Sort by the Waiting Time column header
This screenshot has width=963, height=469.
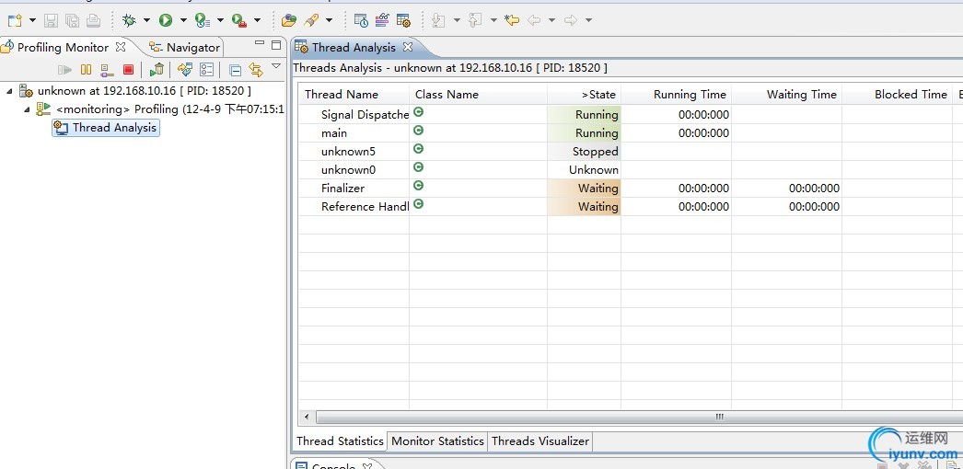787,95
